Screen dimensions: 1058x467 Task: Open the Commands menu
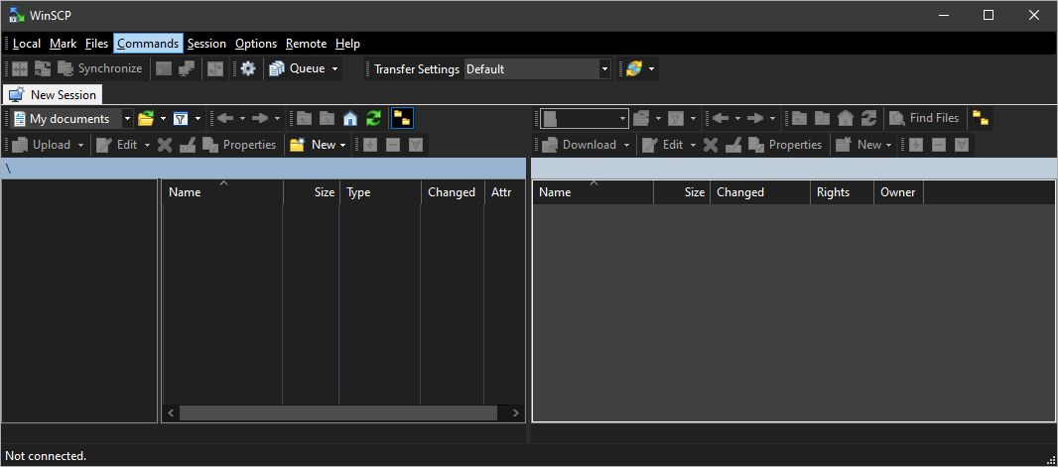(x=148, y=44)
